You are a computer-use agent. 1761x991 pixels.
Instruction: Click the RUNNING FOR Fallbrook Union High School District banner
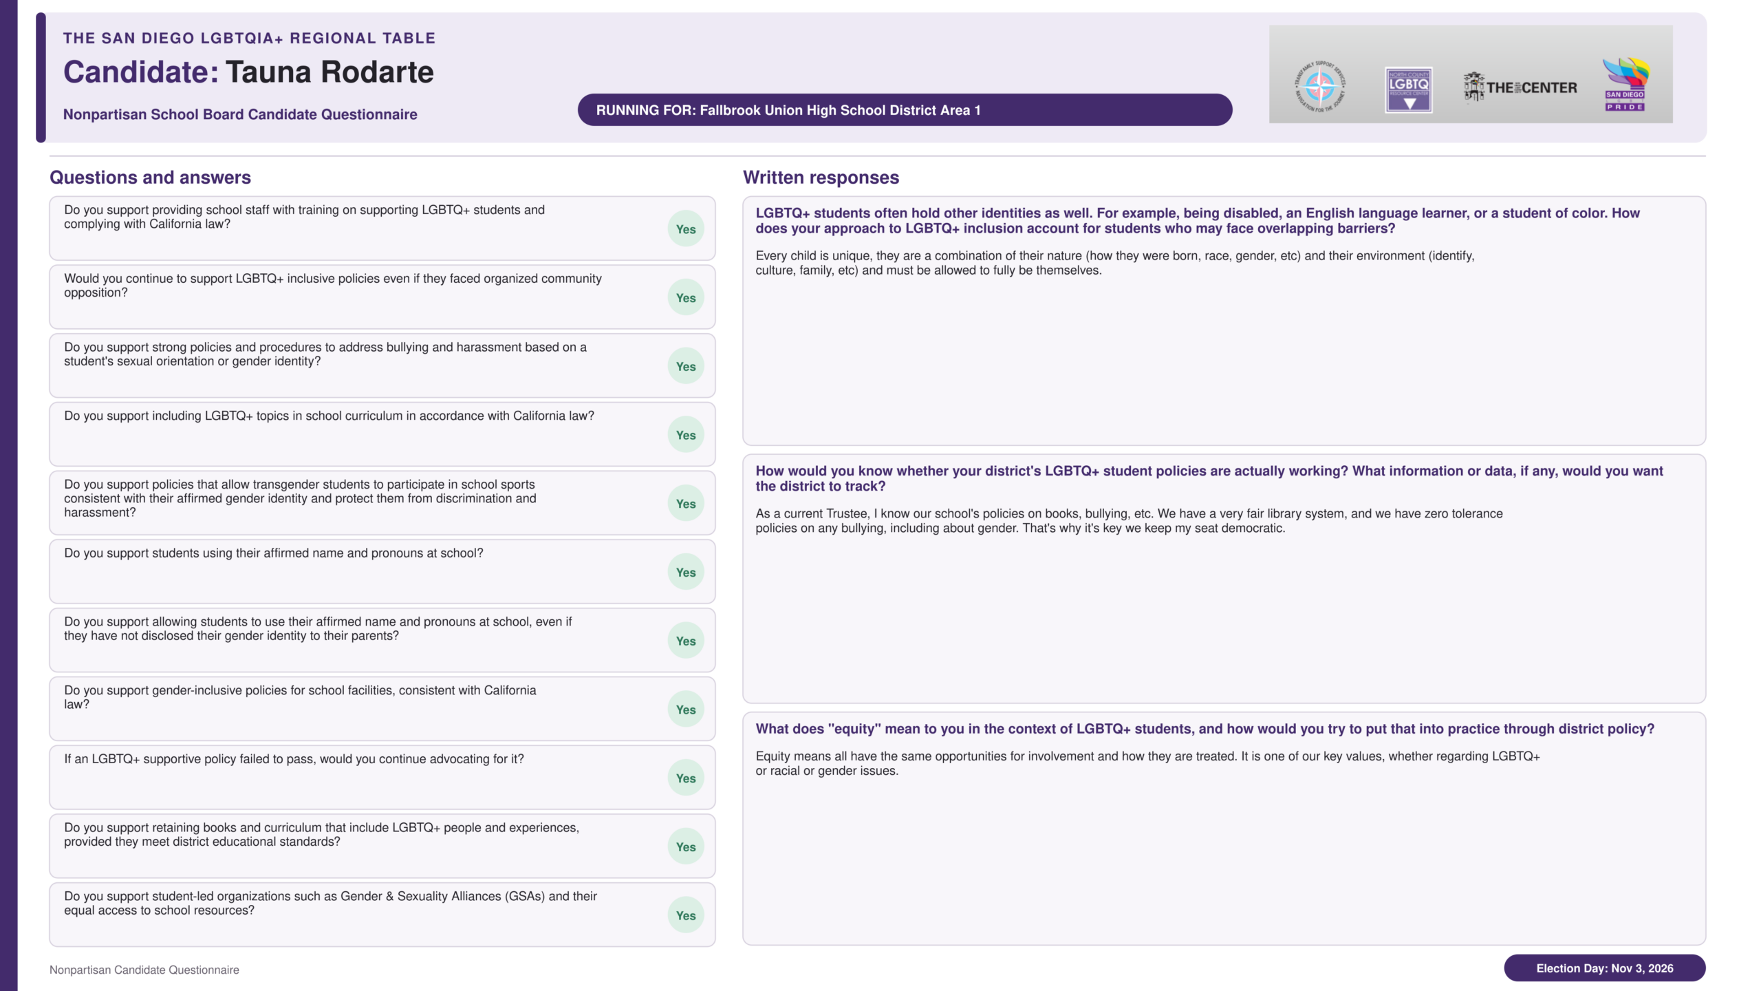pyautogui.click(x=905, y=110)
